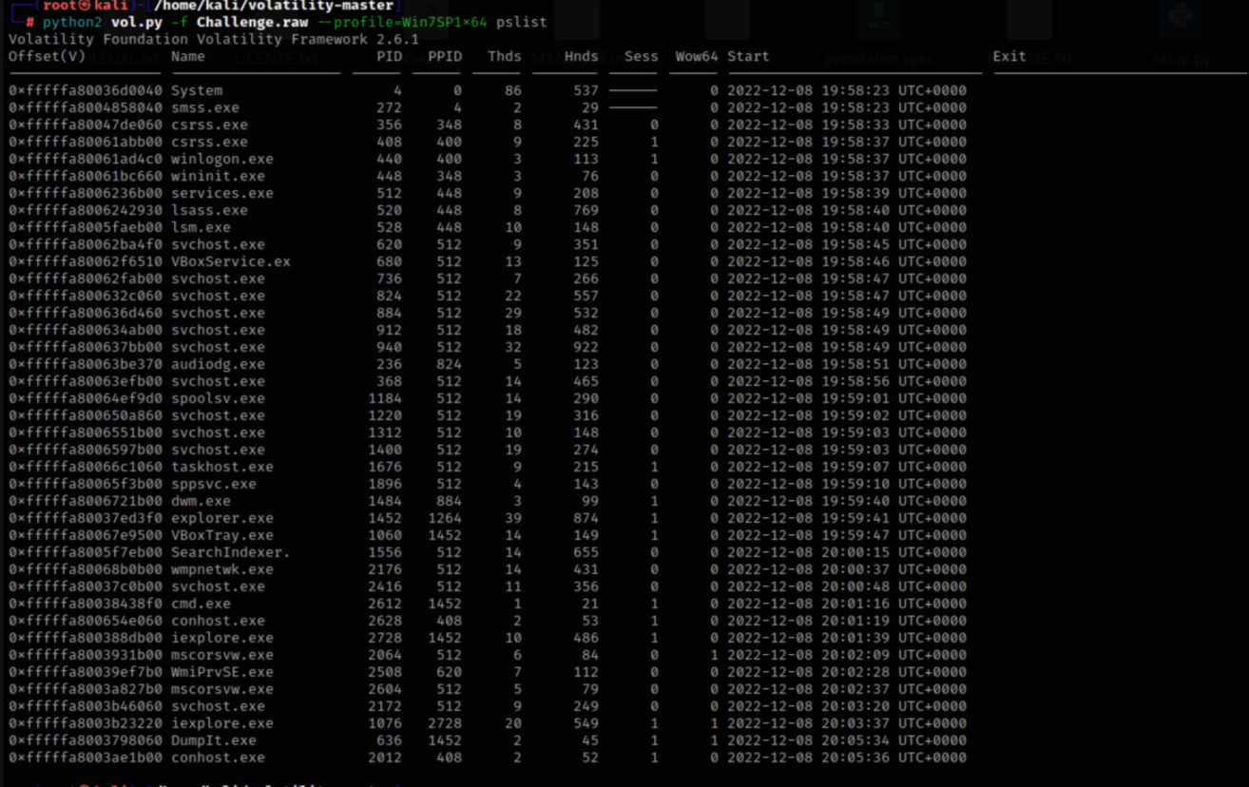Click the System process offset address

86,90
